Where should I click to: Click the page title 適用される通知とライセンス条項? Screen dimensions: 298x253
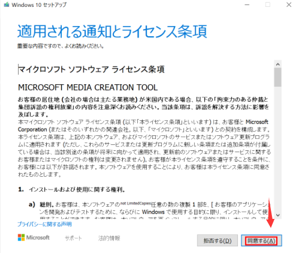click(x=112, y=31)
